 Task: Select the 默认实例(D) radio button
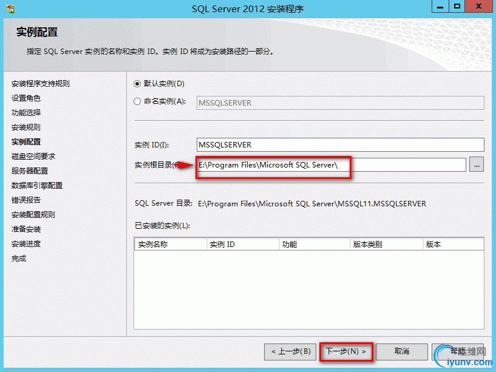point(137,84)
